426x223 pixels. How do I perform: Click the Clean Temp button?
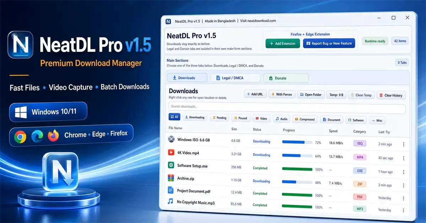tap(361, 95)
